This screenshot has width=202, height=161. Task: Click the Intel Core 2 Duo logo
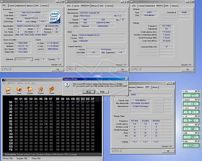(x=55, y=17)
